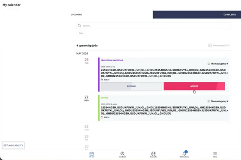
Task: Switch to the Completed tab
Action: 229,15
